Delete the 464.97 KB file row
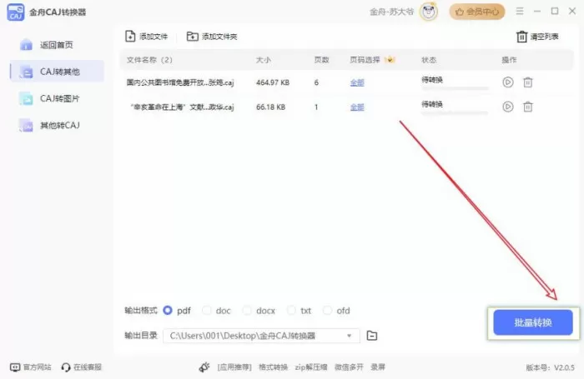584x379 pixels. pos(528,82)
